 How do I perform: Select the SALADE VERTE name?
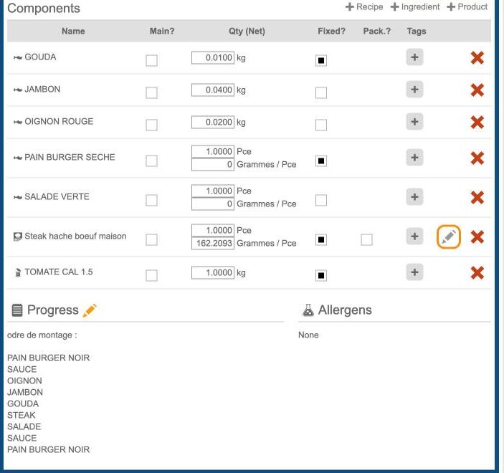tap(57, 196)
